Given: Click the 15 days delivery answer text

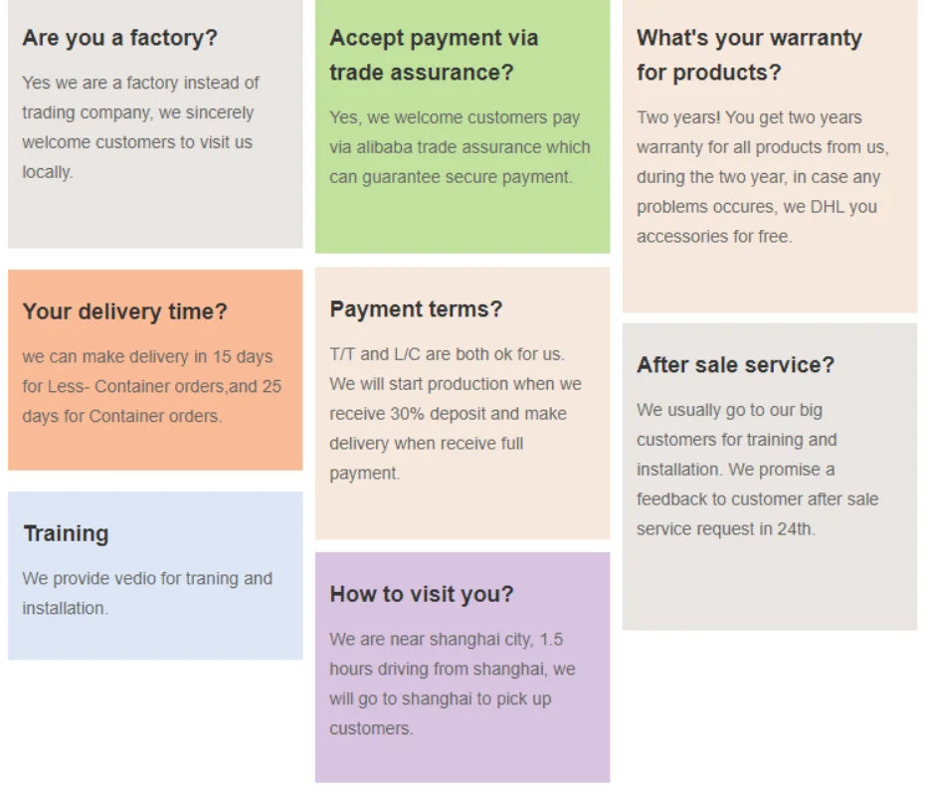Looking at the screenshot, I should (x=152, y=386).
